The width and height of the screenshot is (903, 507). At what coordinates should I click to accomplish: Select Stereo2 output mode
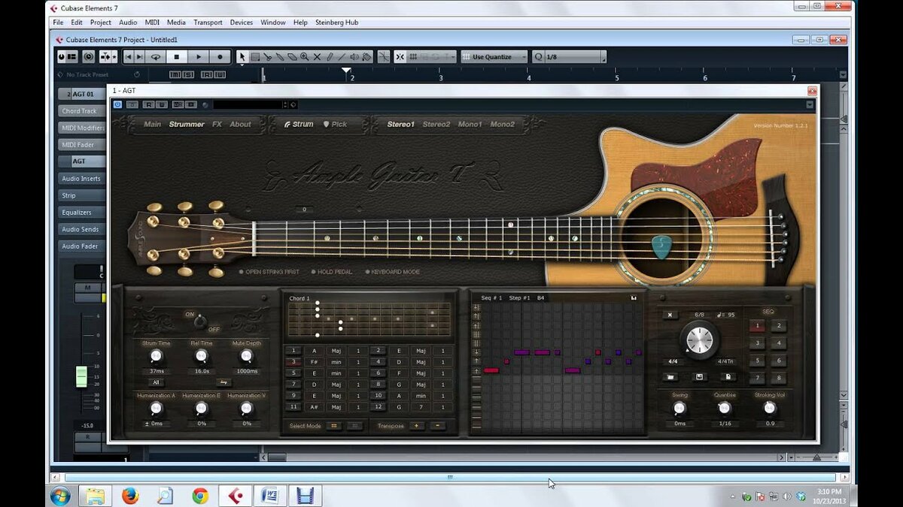(436, 124)
